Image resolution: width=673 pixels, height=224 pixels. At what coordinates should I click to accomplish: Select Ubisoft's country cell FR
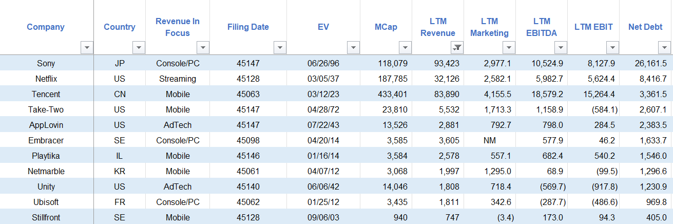click(x=120, y=202)
